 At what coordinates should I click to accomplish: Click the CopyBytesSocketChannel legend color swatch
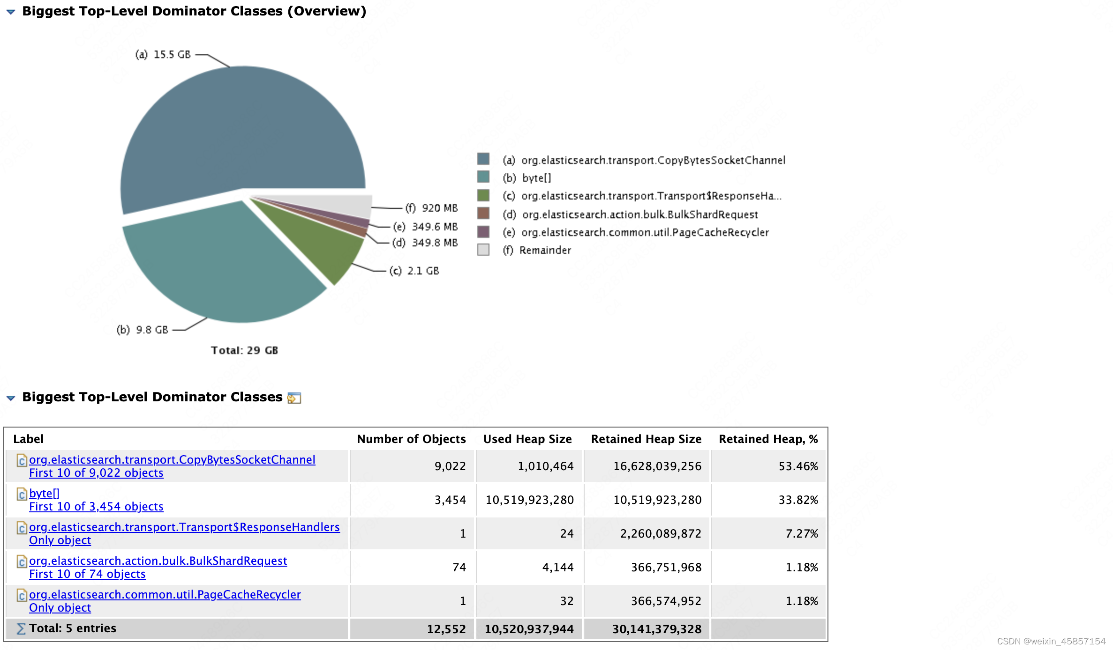[483, 159]
